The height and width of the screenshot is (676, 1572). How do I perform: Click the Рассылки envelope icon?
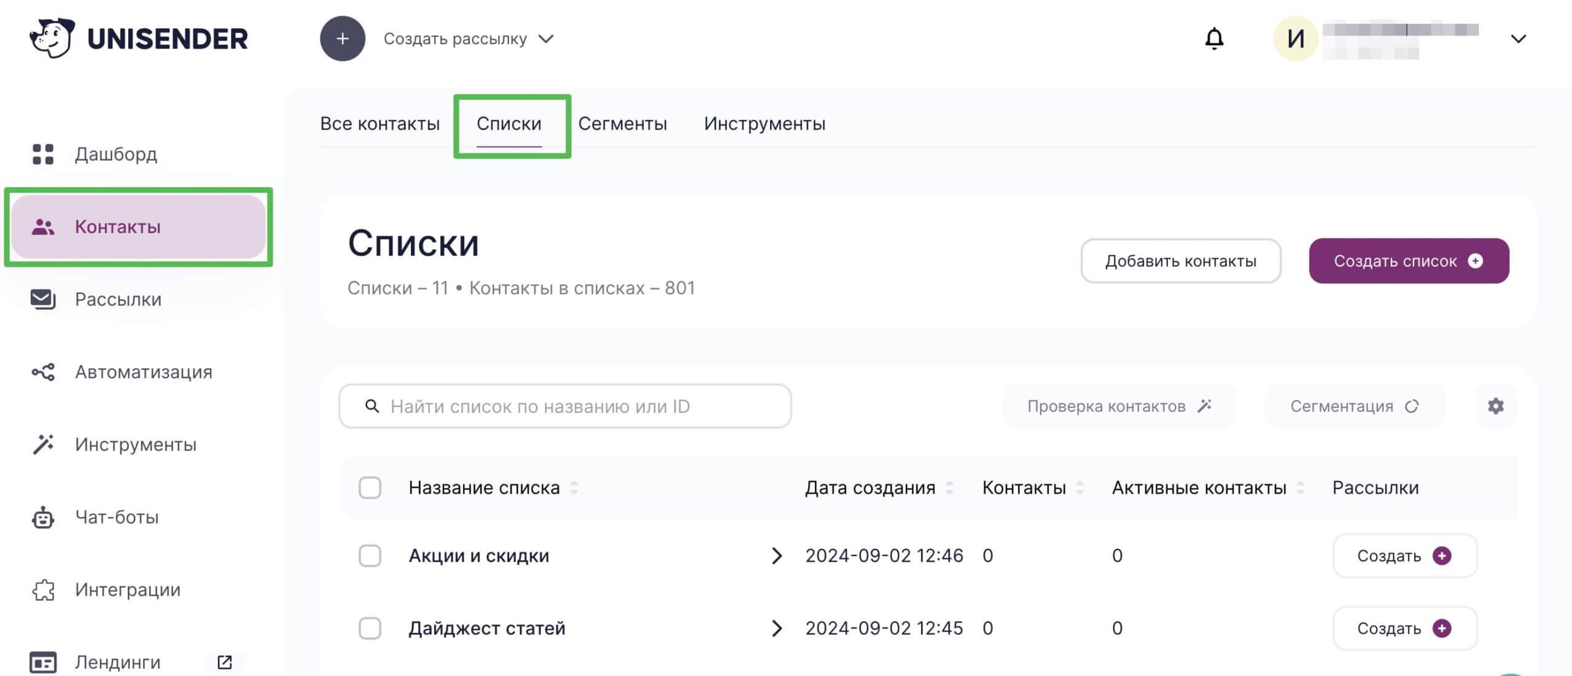[x=43, y=299]
